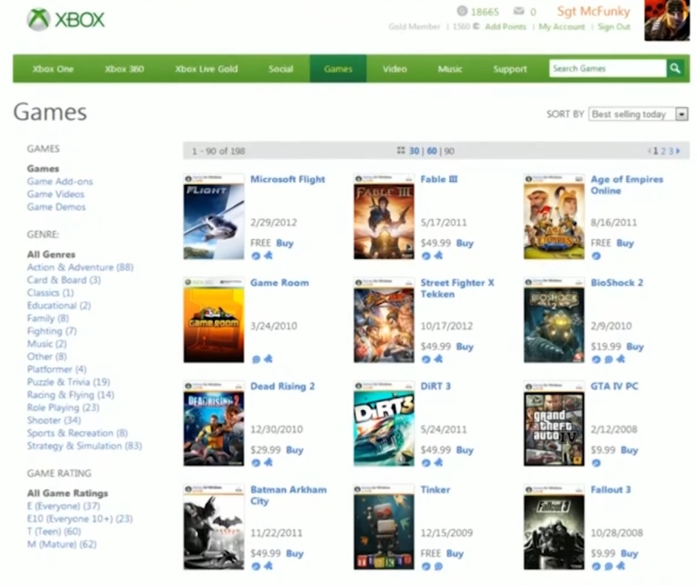Click the Sign Out link
This screenshot has width=697, height=586.
pos(614,27)
